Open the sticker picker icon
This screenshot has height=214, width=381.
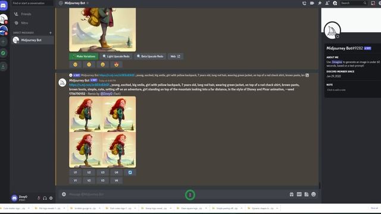point(307,194)
